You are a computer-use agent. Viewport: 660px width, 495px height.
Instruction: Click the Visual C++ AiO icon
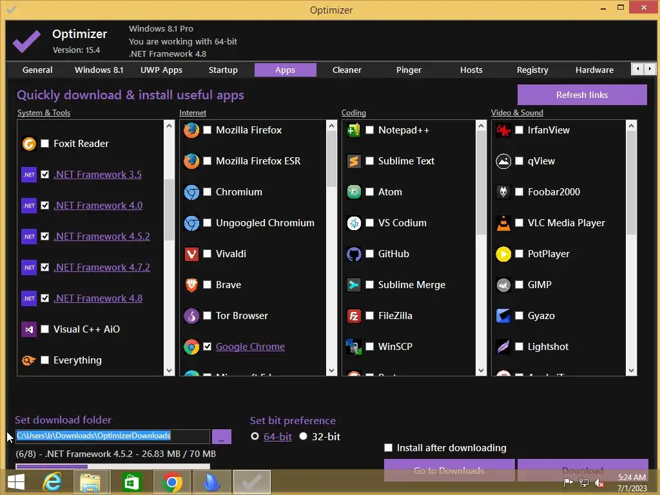pyautogui.click(x=29, y=329)
